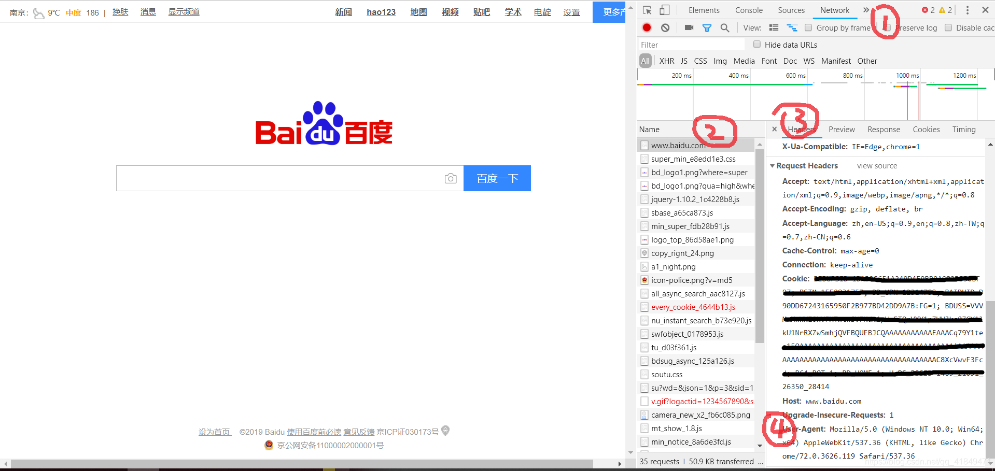The image size is (995, 471).
Task: Filter requests by CSS type
Action: 700,61
